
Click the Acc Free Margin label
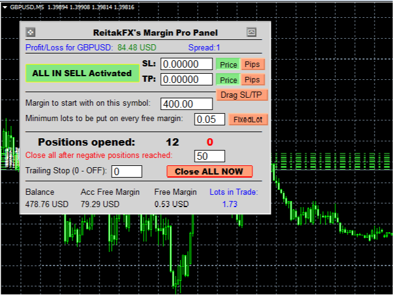pos(110,192)
